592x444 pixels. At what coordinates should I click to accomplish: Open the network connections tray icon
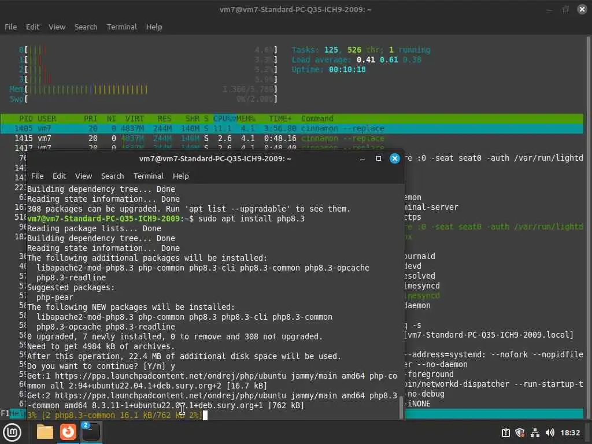coord(535,432)
